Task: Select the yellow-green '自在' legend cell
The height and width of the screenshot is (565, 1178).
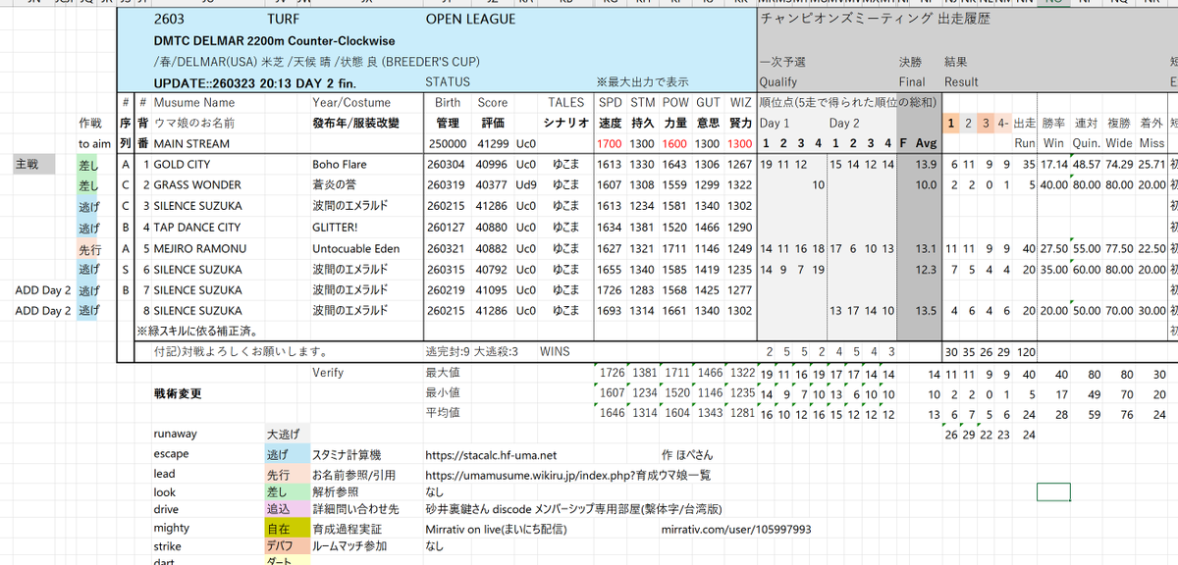Action: pyautogui.click(x=286, y=529)
